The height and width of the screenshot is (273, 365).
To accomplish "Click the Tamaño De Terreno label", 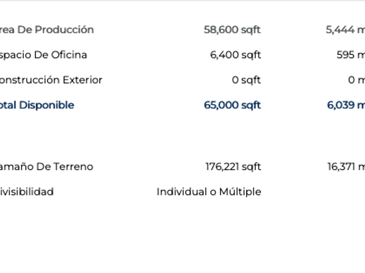I will 46,166.
